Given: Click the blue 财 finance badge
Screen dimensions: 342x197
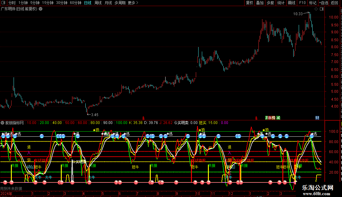Looking at the screenshot, I should click(x=317, y=118).
